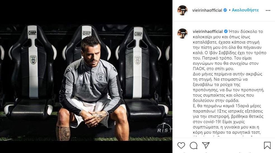Image resolution: width=275 pixels, height=153 pixels.
Task: Click the verified badge in the caption
Action: click(x=226, y=32)
